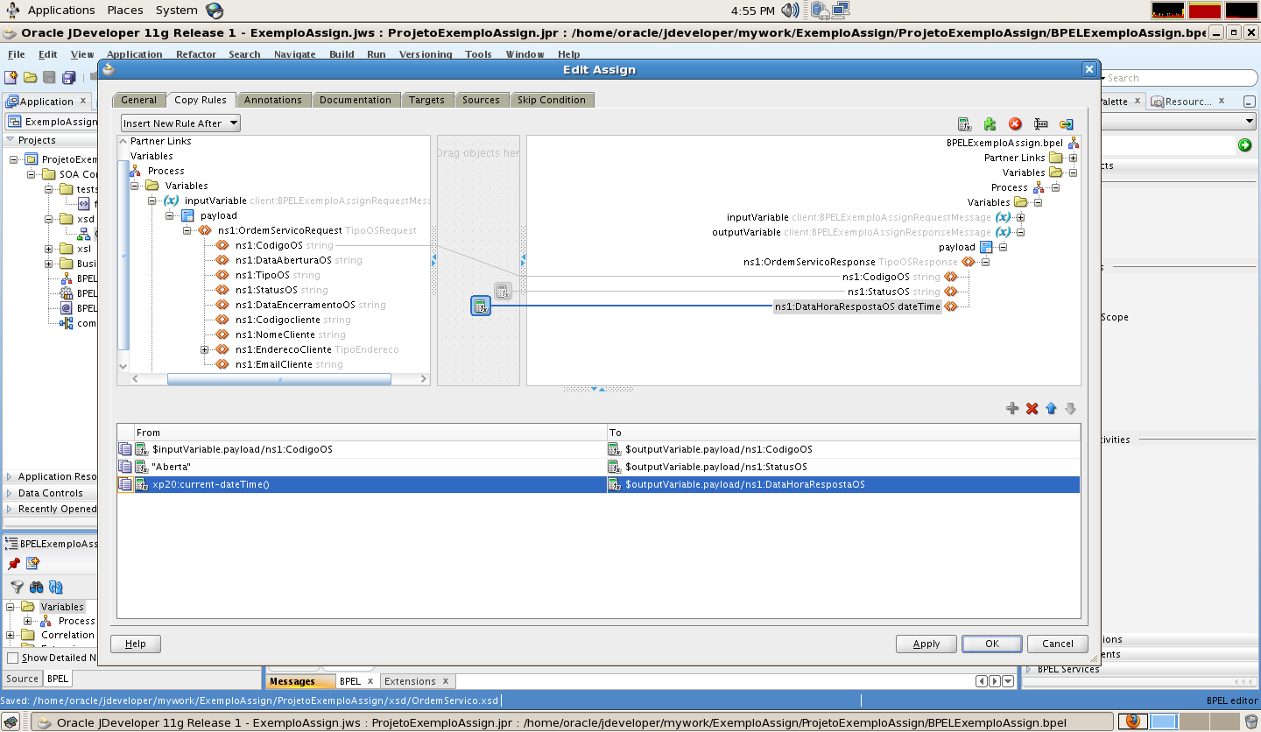Click the pin icon in structure panel
This screenshot has height=732, width=1261.
(14, 563)
